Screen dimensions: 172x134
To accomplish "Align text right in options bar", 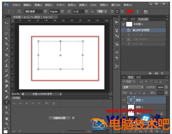I will pos(122,11).
